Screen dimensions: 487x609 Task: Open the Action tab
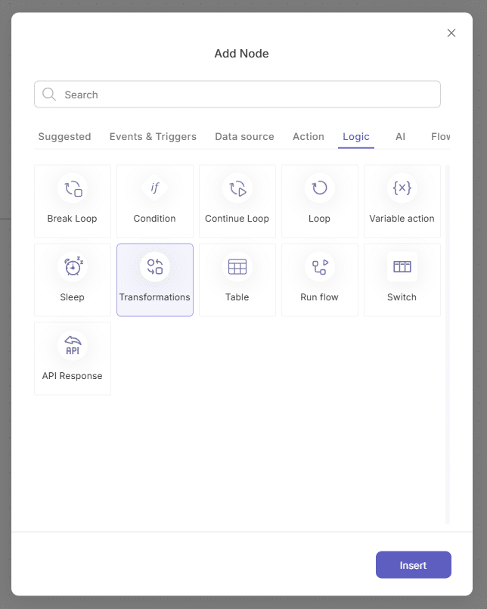(309, 137)
